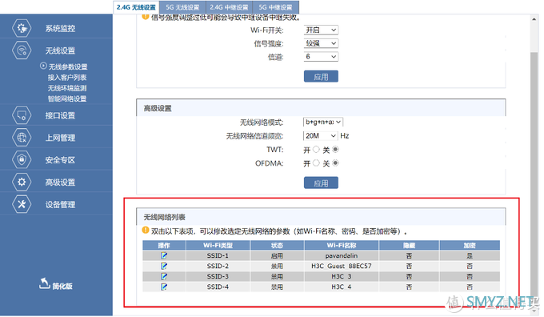Viewport: 544px width, 317px height.
Task: Switch to the 2.4G 无线设置 tab
Action: point(136,7)
